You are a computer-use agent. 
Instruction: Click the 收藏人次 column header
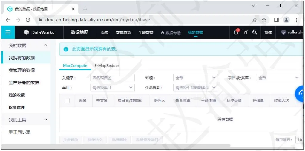point(281,100)
